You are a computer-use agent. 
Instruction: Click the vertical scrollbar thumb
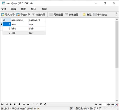point(117,44)
